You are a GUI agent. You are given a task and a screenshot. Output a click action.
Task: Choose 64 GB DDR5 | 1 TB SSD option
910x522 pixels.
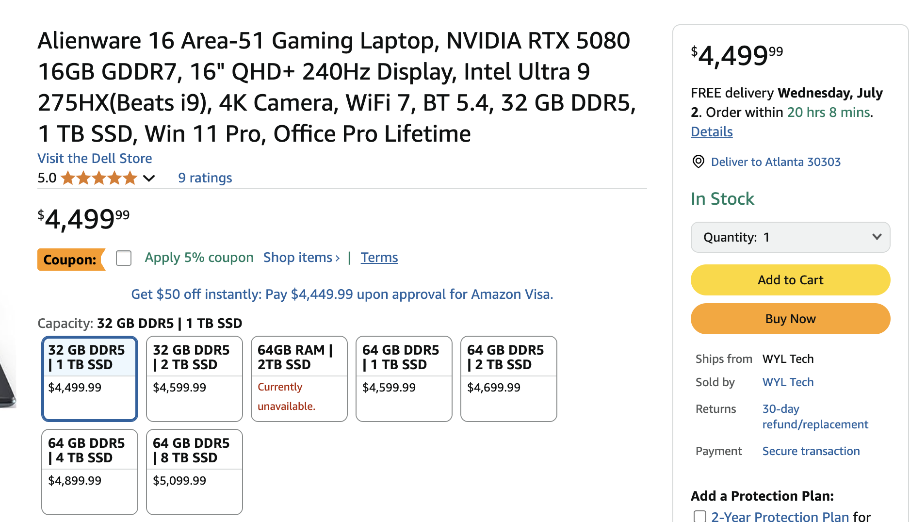[404, 378]
